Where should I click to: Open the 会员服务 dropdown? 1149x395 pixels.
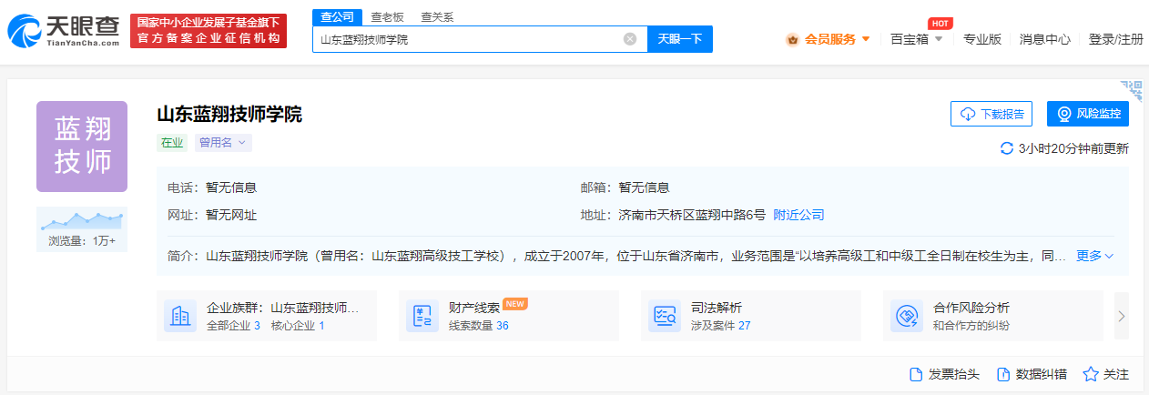point(829,39)
